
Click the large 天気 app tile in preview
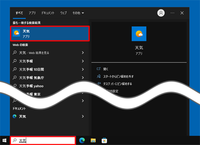(139, 34)
